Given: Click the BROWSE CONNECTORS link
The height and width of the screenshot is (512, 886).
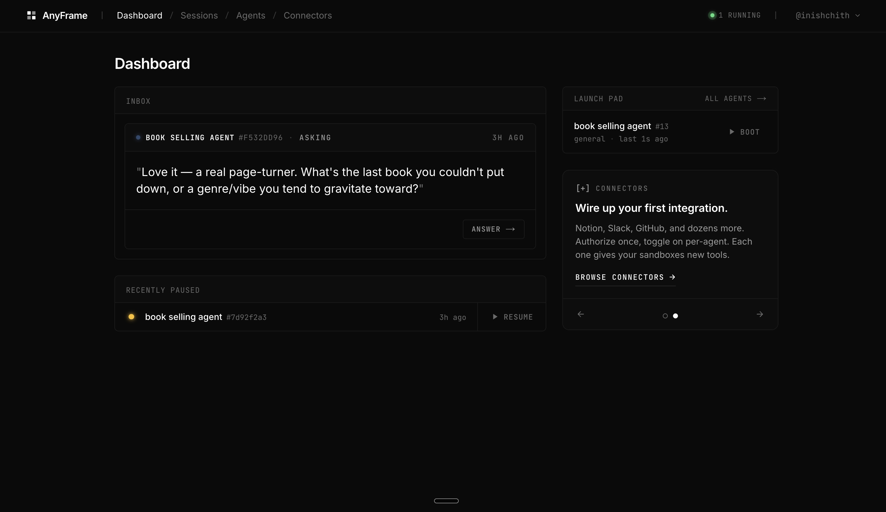Looking at the screenshot, I should pyautogui.click(x=625, y=277).
